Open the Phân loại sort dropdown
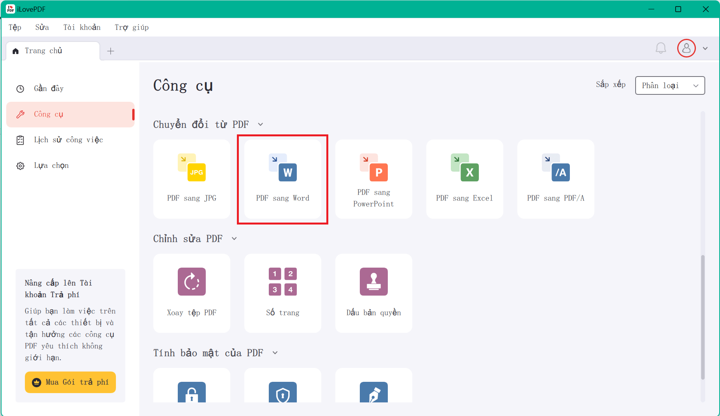The height and width of the screenshot is (416, 720). (x=670, y=85)
